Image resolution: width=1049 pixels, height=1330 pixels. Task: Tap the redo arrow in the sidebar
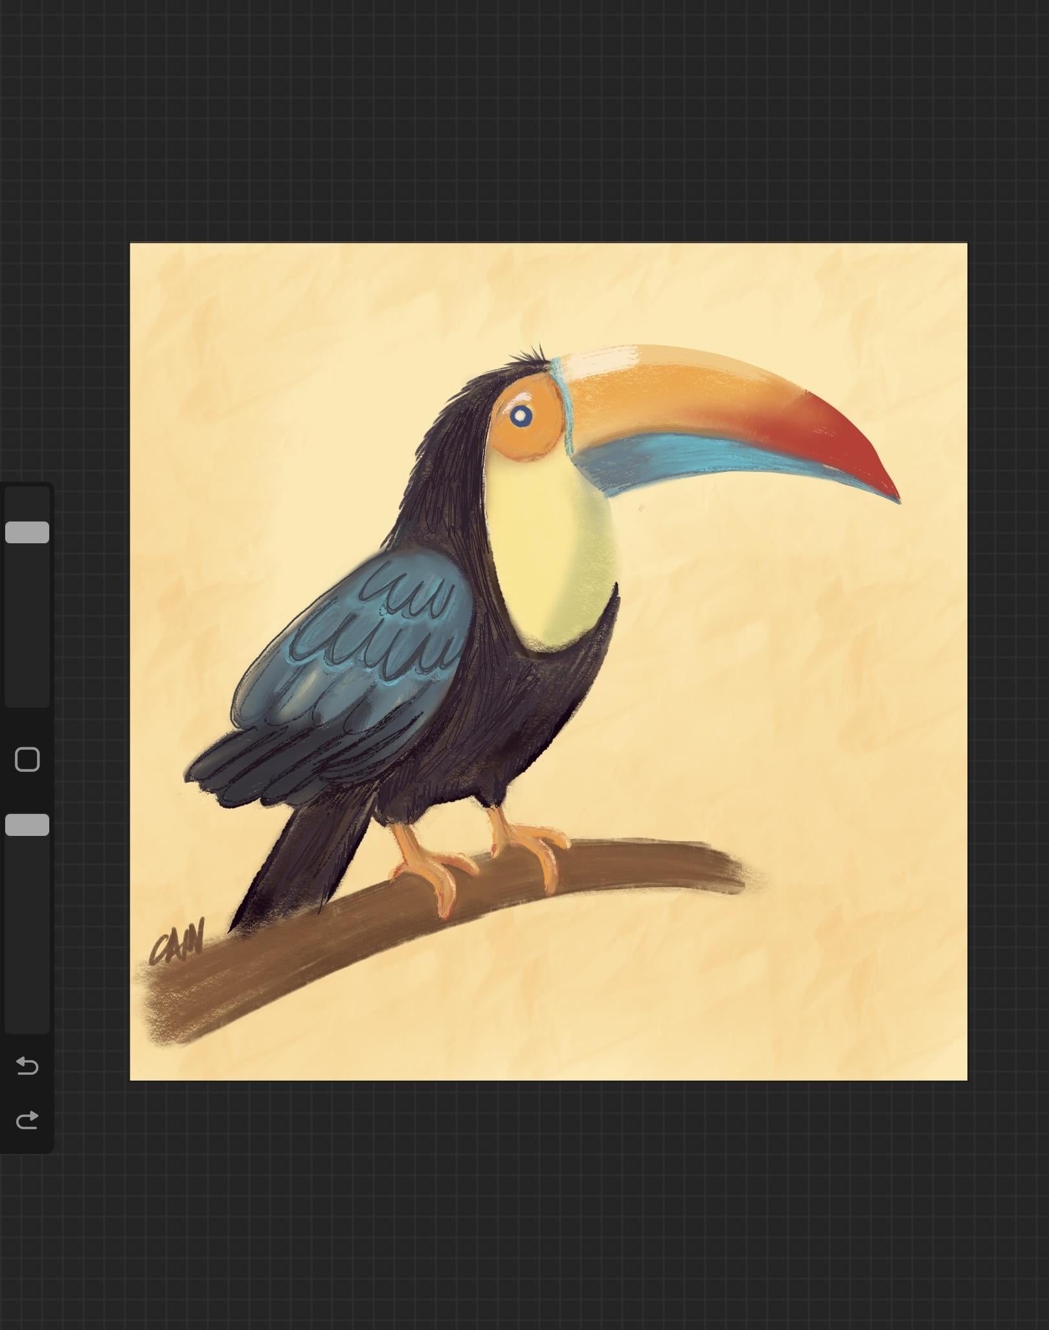(27, 1120)
